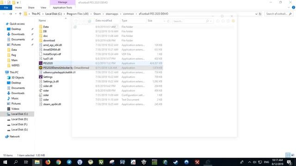Select the steam_api64.dll file
The height and width of the screenshot is (166, 296).
coord(52,104)
